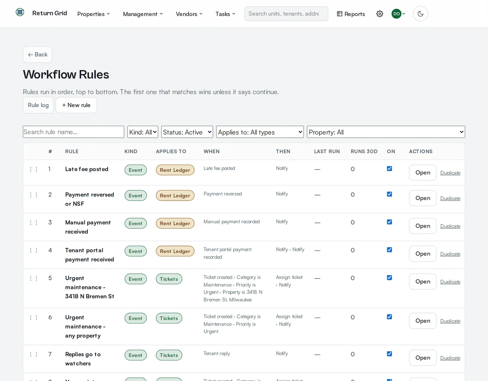Turn off Manual payment received rule
This screenshot has height=381, width=488.
coord(389,222)
